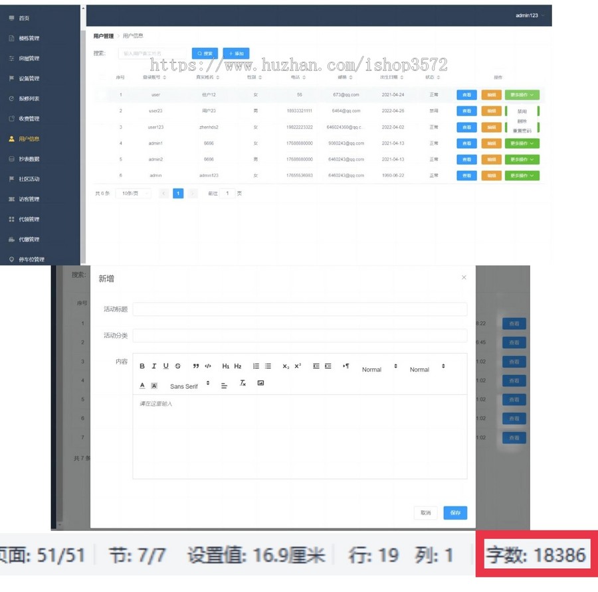
Task: Open the second Normal heading dropdown
Action: pyautogui.click(x=427, y=368)
